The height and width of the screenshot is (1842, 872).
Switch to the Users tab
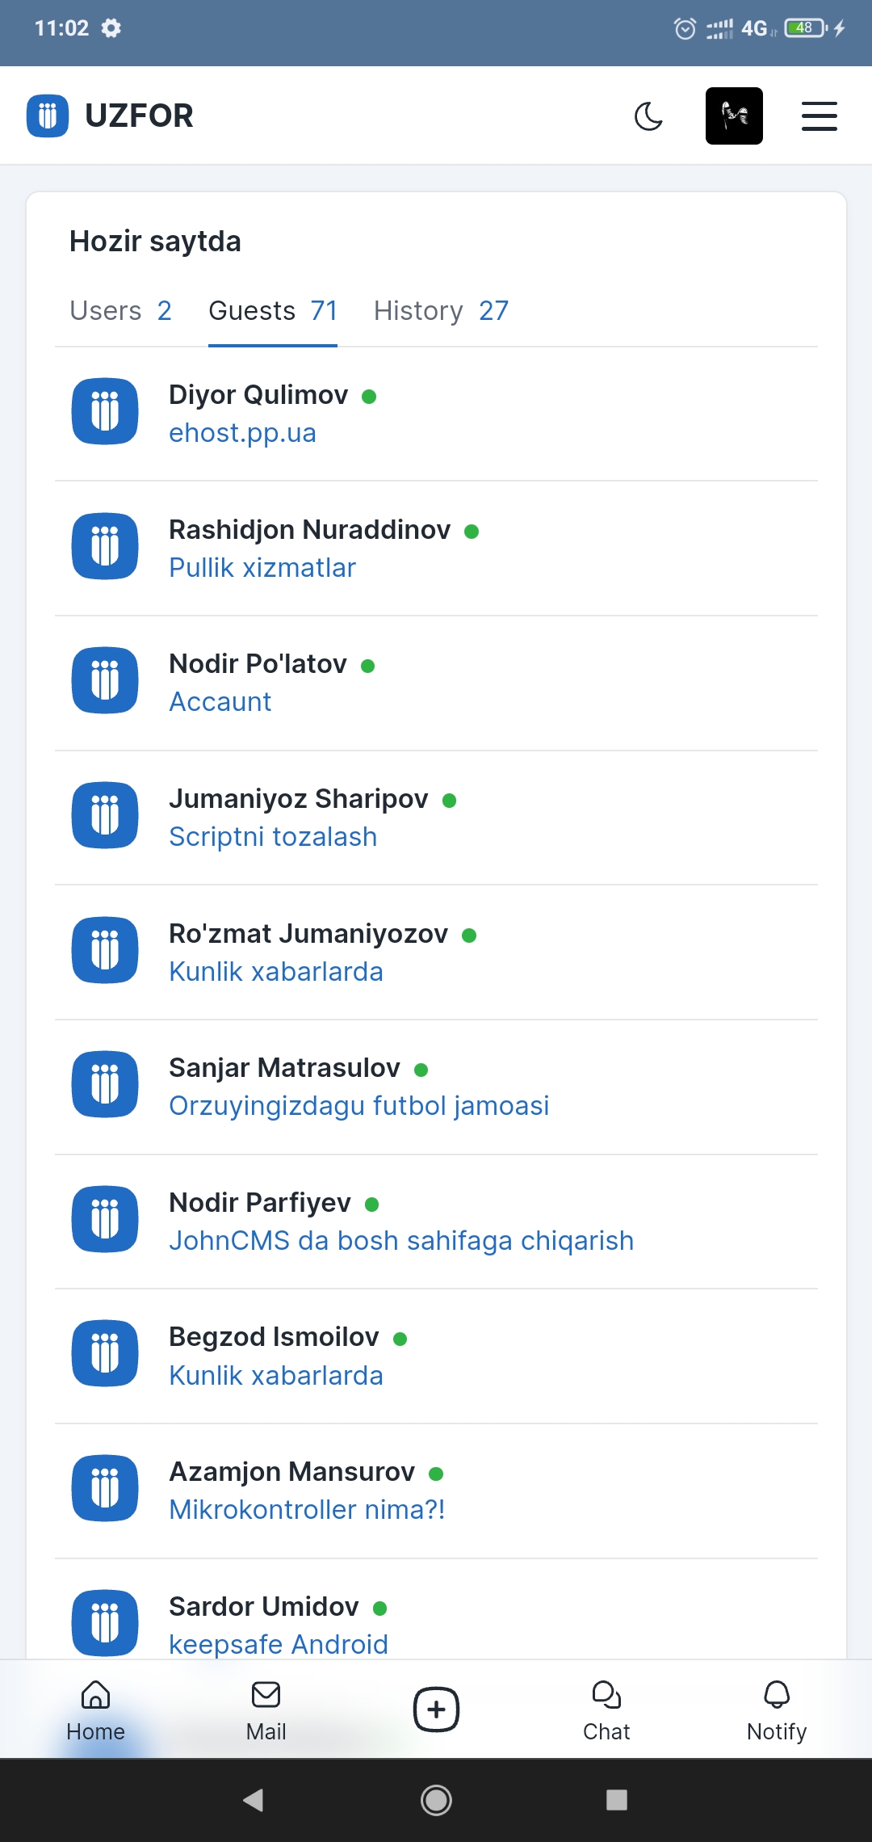[x=120, y=311]
